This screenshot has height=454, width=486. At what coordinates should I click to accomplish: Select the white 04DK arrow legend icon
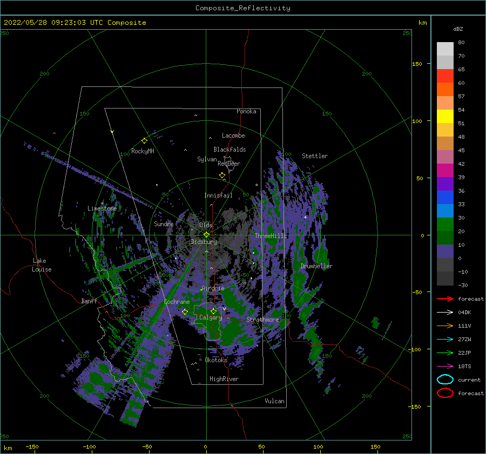(x=445, y=312)
